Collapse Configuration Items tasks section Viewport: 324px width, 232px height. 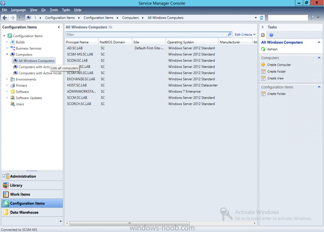tap(319, 87)
